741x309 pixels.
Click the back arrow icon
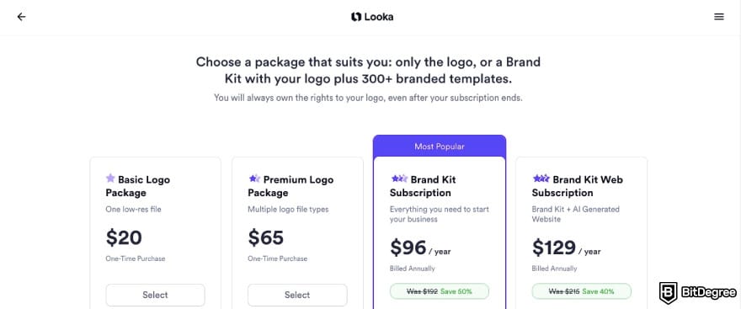(21, 17)
